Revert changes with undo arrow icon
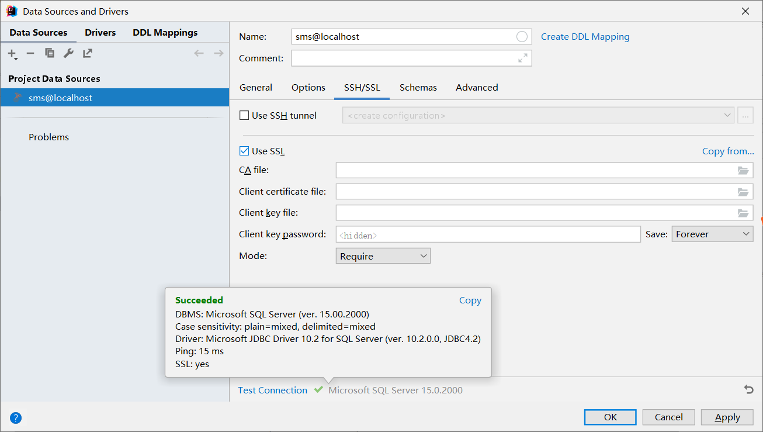This screenshot has height=432, width=763. pos(748,389)
